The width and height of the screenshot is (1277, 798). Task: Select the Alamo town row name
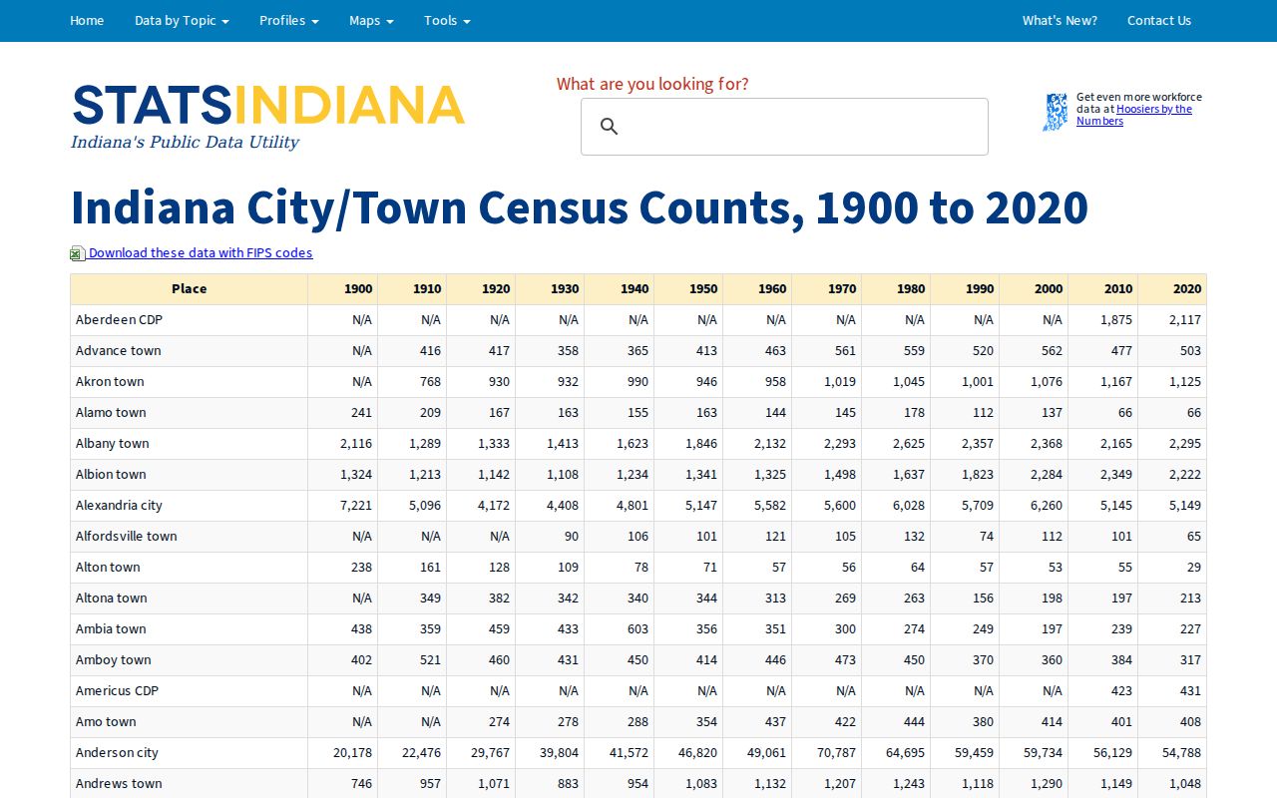pos(111,412)
